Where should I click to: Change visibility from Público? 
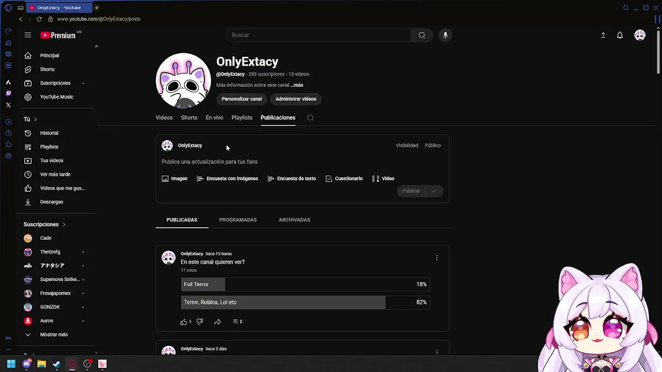[433, 146]
